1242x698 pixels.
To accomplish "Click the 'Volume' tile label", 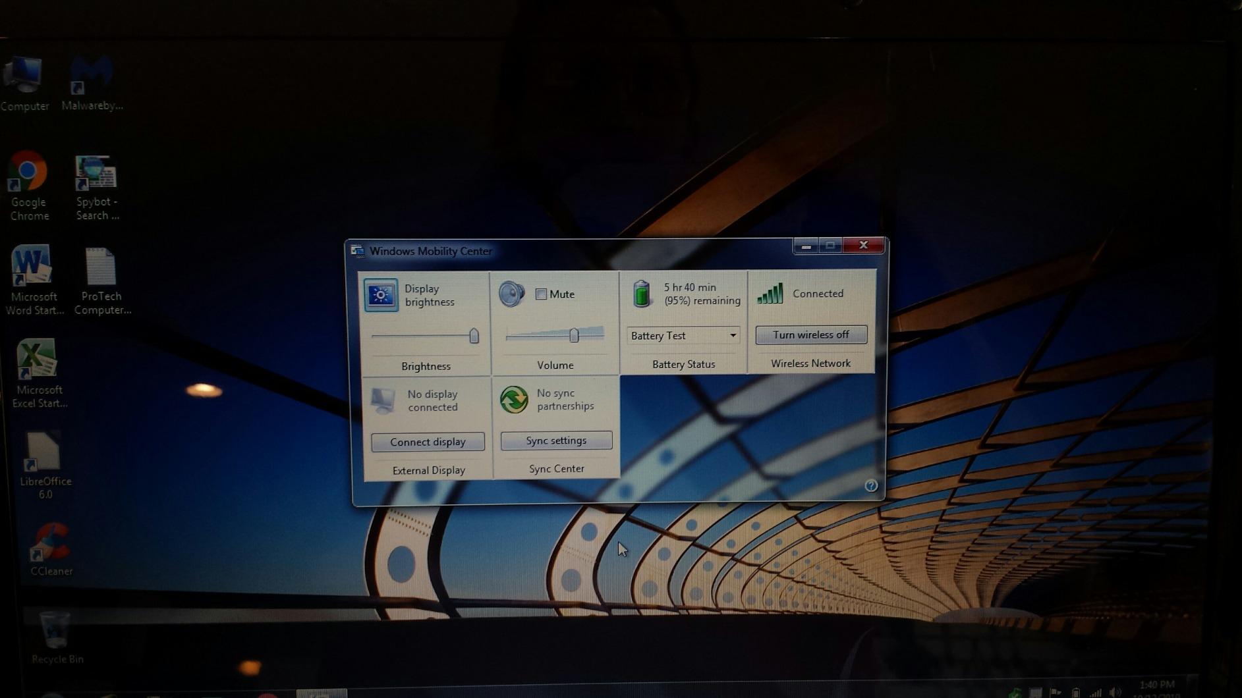I will click(x=555, y=365).
